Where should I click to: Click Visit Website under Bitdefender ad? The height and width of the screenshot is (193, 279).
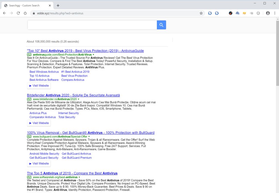point(39,123)
